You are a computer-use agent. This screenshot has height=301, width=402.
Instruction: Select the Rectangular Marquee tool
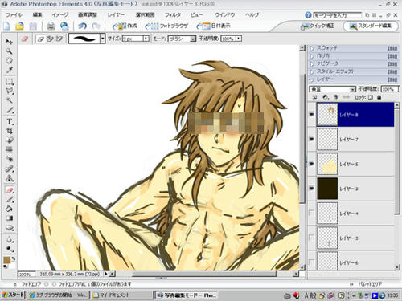pos(10,82)
